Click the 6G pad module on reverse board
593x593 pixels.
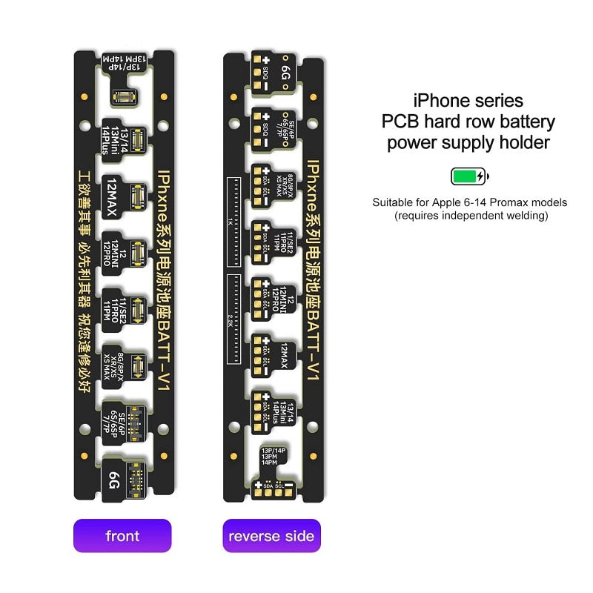pos(274,73)
